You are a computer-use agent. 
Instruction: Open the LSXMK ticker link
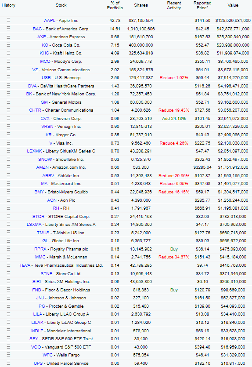click(x=34, y=151)
